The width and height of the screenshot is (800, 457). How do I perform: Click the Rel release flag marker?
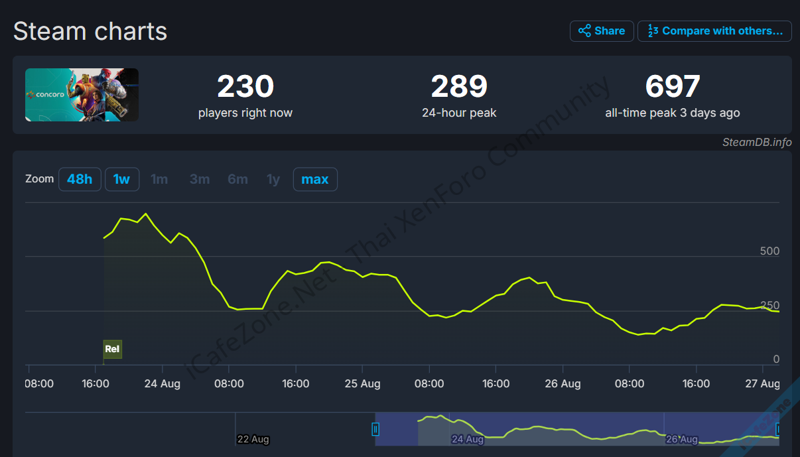tap(113, 349)
